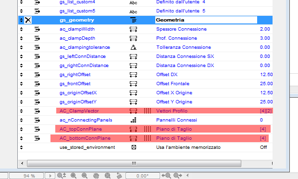Viewport: 298px width, 179px height.
Task: Click the length type icon for gs_originOffsetX
Action: (134, 93)
